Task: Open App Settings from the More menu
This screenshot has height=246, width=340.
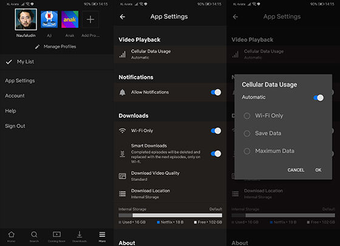Action: tap(20, 81)
